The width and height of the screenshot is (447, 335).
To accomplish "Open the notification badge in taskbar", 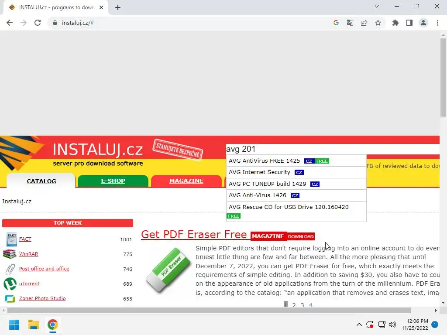I will [x=435, y=325].
